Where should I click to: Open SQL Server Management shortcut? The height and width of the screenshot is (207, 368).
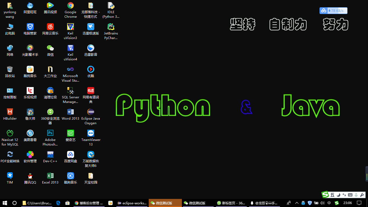click(x=71, y=95)
